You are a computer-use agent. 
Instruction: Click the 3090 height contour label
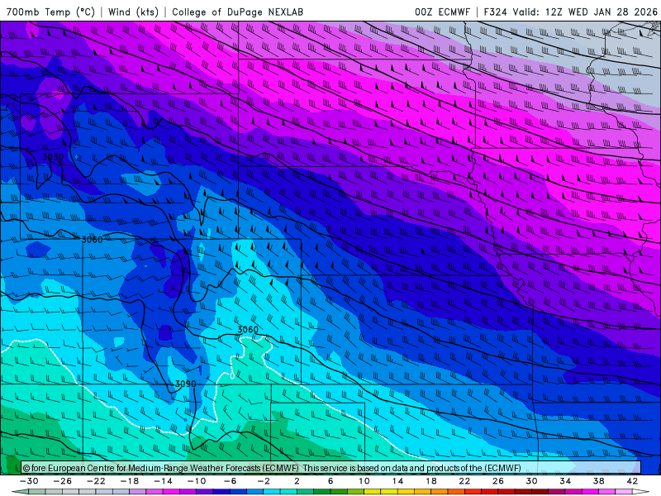(x=185, y=384)
